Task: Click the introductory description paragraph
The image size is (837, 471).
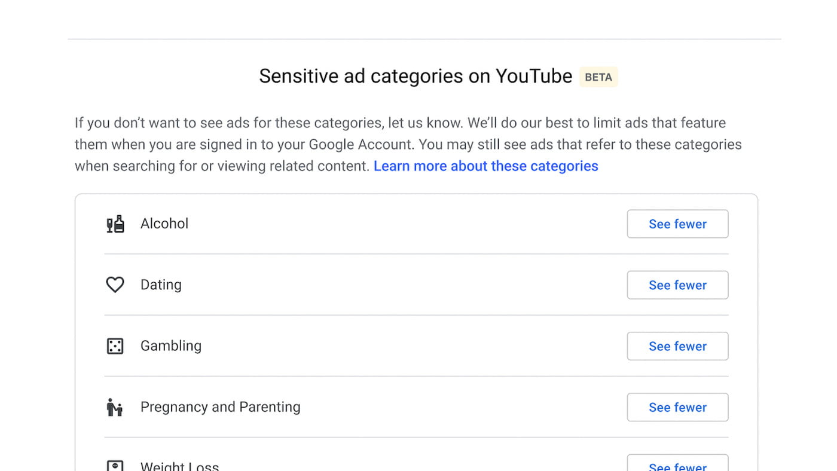Action: point(408,144)
